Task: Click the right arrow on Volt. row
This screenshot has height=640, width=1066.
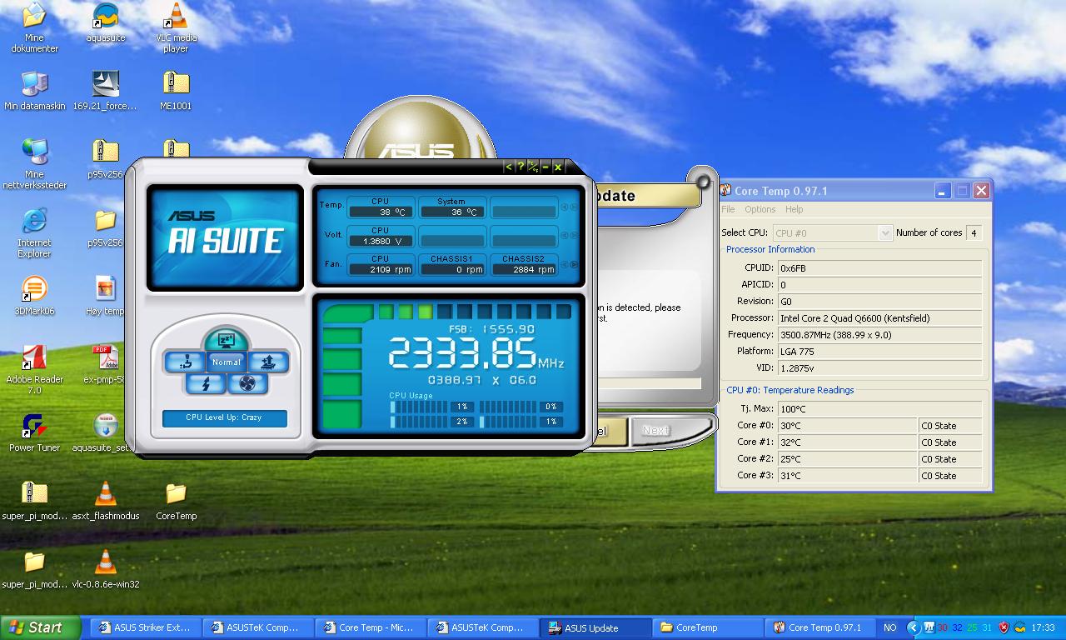Action: tap(573, 236)
